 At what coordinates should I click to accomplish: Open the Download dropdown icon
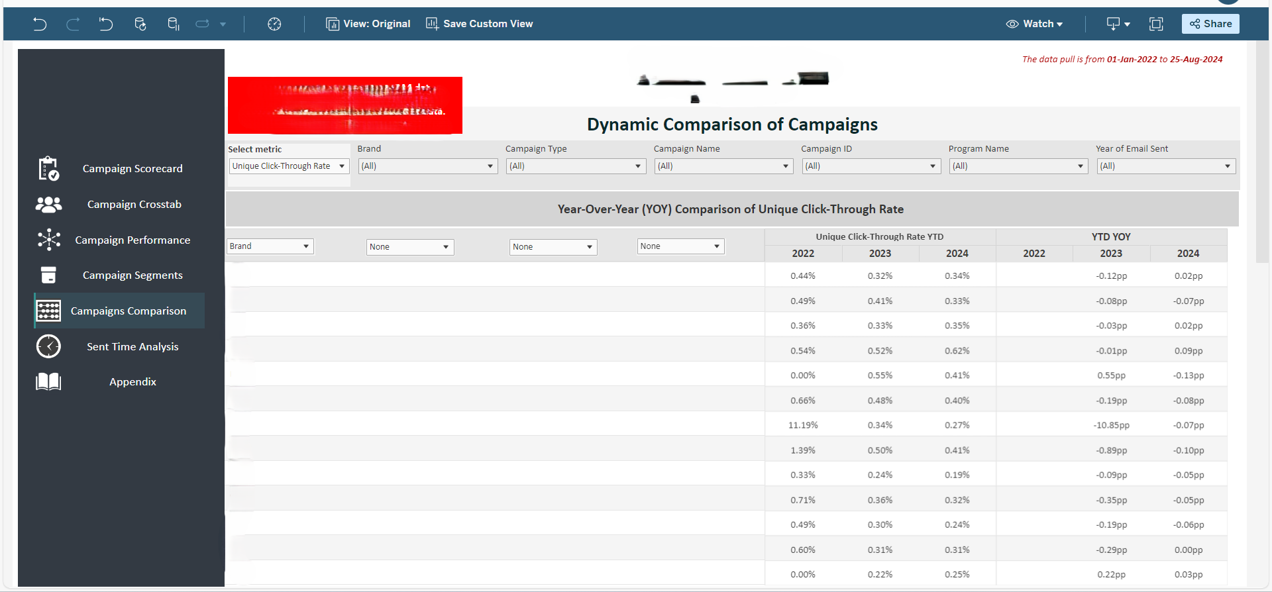(x=1118, y=25)
